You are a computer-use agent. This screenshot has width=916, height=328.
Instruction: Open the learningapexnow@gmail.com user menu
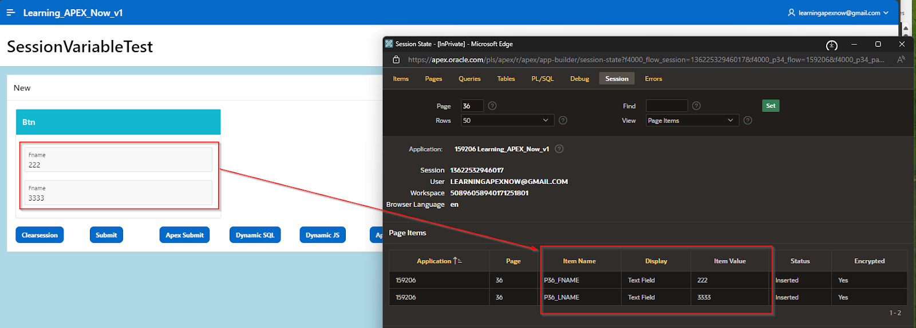coord(839,13)
